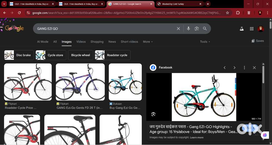Click the Learn more copyright link

point(197,137)
